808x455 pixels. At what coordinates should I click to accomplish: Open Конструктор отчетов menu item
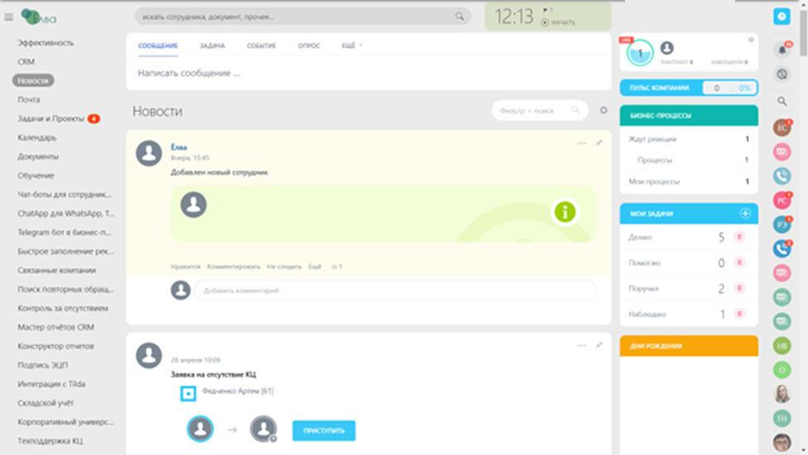(55, 346)
